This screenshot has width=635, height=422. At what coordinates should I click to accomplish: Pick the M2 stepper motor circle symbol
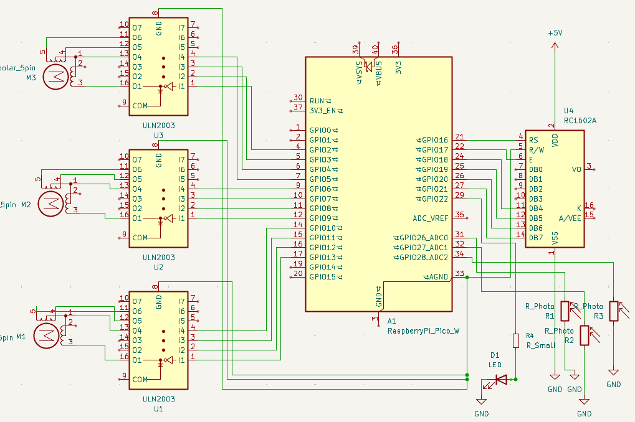(50, 204)
